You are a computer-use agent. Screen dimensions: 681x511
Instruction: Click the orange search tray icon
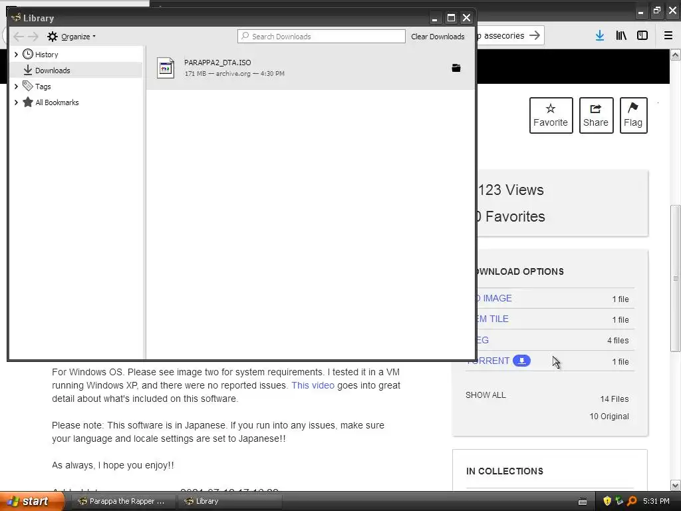pos(632,501)
